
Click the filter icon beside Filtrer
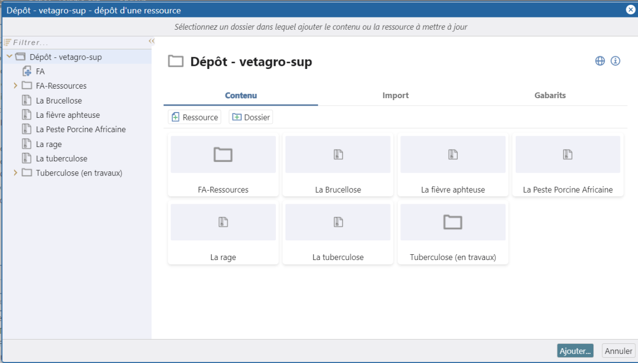tap(8, 42)
